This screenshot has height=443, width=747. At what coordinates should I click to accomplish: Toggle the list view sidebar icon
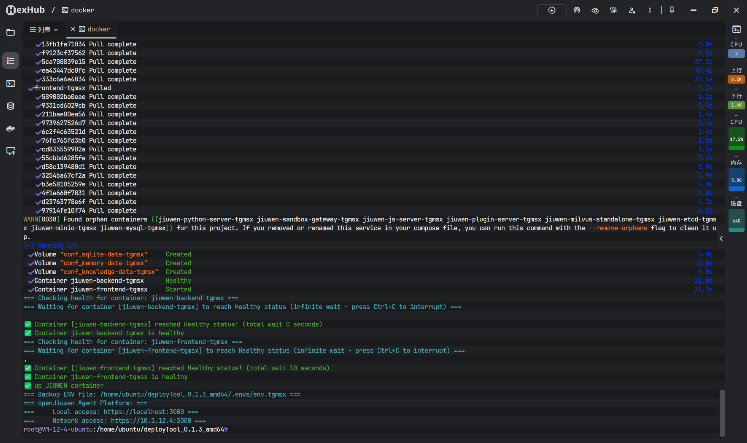pyautogui.click(x=11, y=61)
